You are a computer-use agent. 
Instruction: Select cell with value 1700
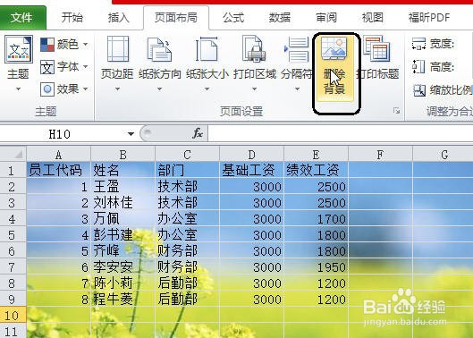click(317, 219)
